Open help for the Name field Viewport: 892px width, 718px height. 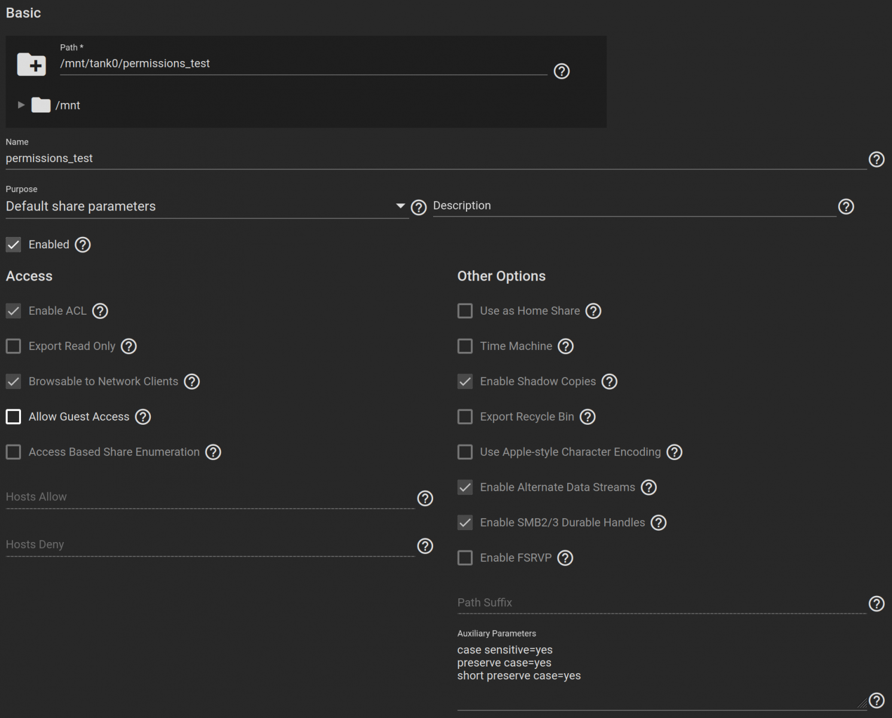(876, 159)
